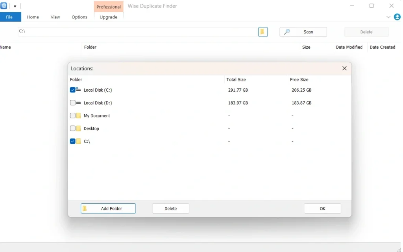Select the C:\ row label in Locations
The height and width of the screenshot is (252, 403).
(87, 142)
